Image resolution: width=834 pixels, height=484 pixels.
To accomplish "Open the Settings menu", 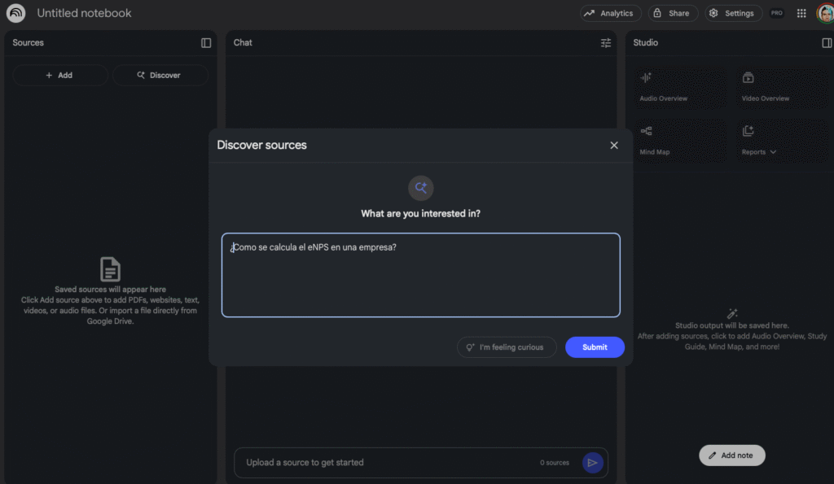I will click(x=732, y=13).
